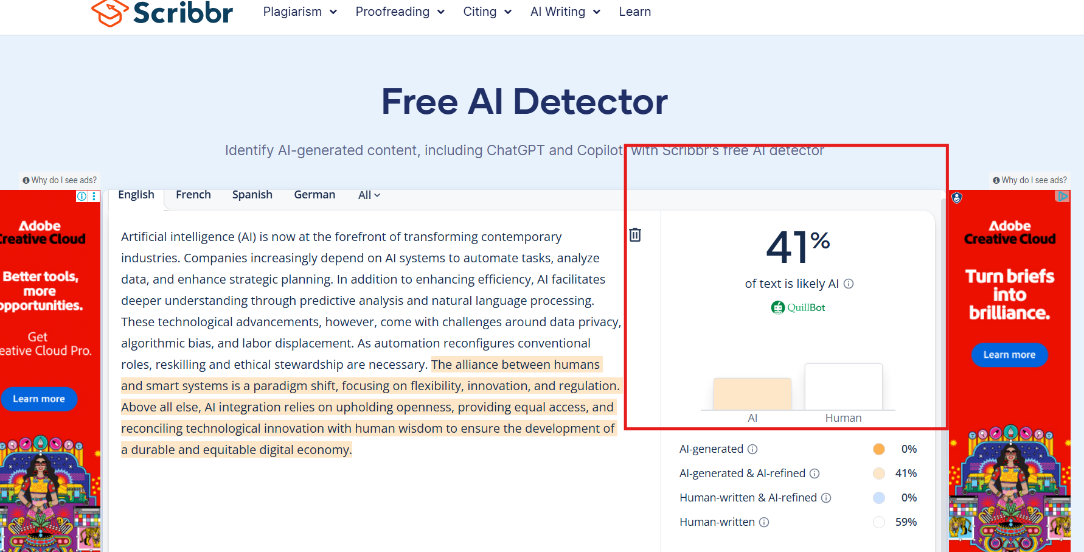Image resolution: width=1084 pixels, height=552 pixels.
Task: Click the Scribbr logo icon
Action: pyautogui.click(x=109, y=12)
